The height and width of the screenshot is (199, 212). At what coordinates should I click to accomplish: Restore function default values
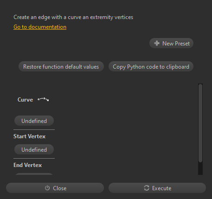coord(61,66)
